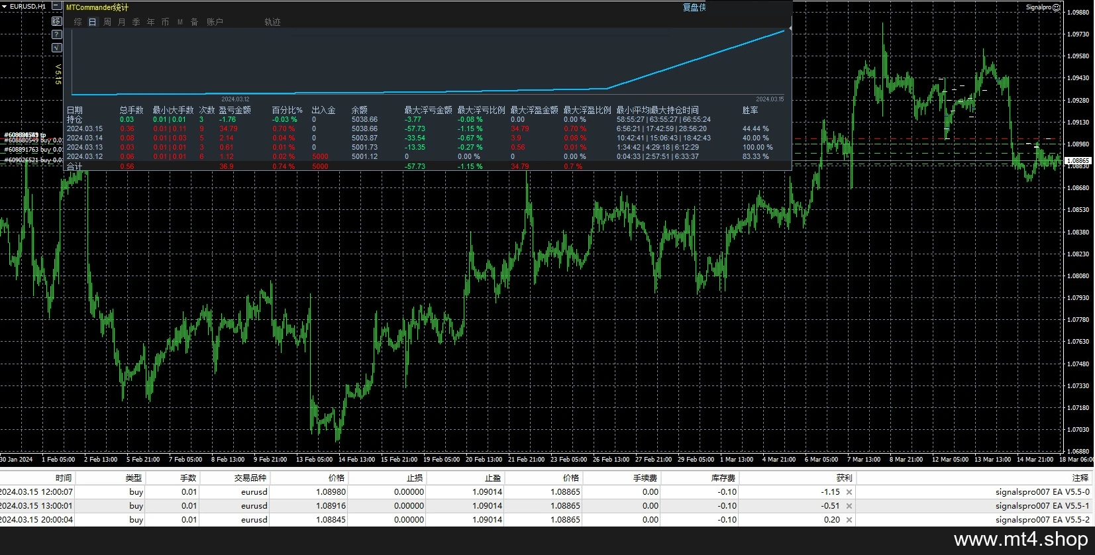Click win rate value 44.44 %
The width and height of the screenshot is (1095, 555).
pos(756,128)
